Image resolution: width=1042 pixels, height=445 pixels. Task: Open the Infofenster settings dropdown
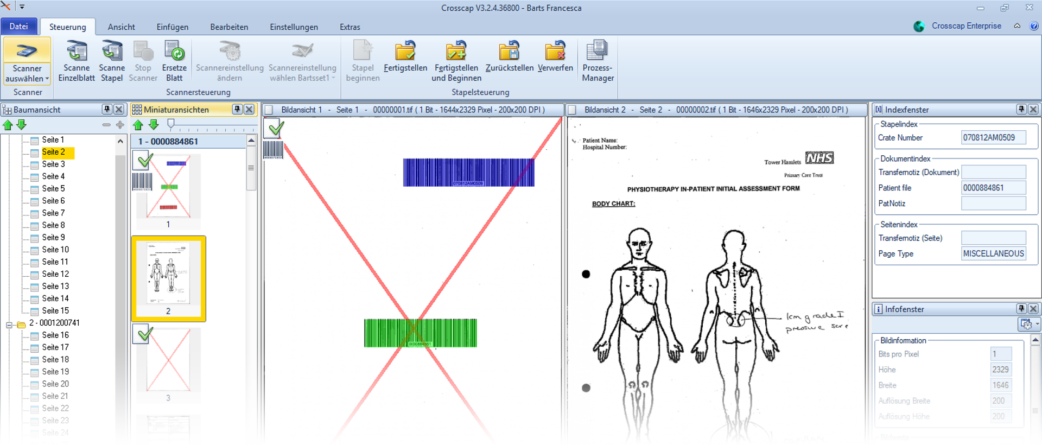1028,324
